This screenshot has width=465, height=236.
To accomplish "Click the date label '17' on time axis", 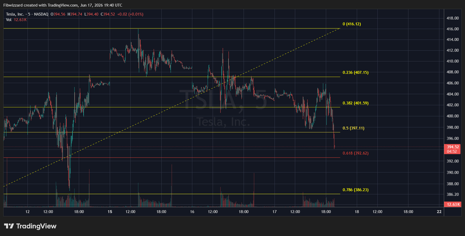I will click(x=275, y=212).
